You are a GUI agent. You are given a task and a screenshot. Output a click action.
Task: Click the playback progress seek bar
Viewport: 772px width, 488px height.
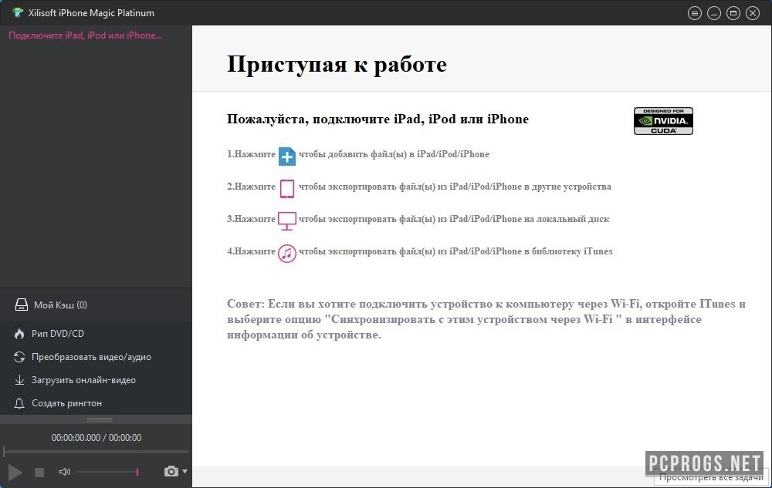point(96,451)
